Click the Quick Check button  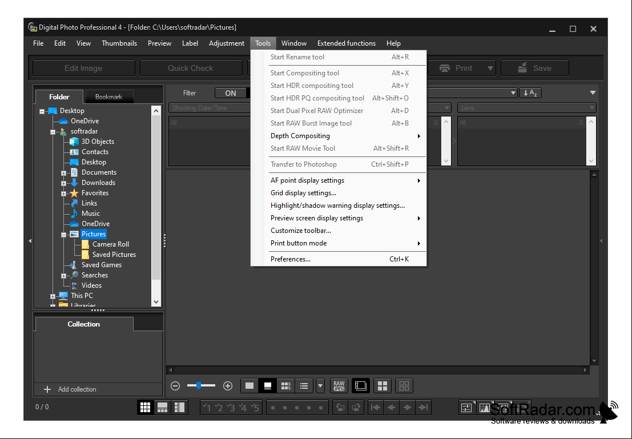[x=190, y=68]
